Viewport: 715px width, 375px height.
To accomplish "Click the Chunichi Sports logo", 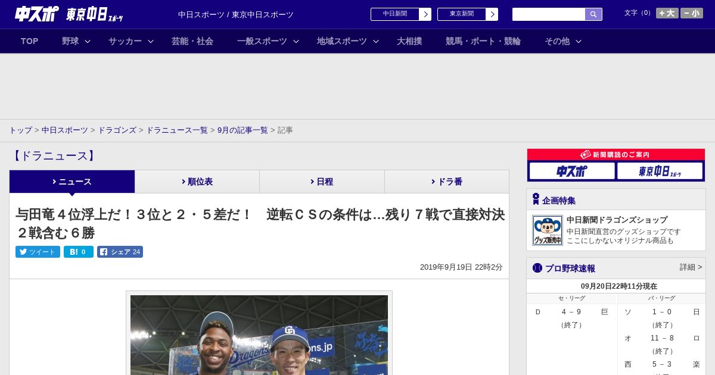I will point(36,14).
